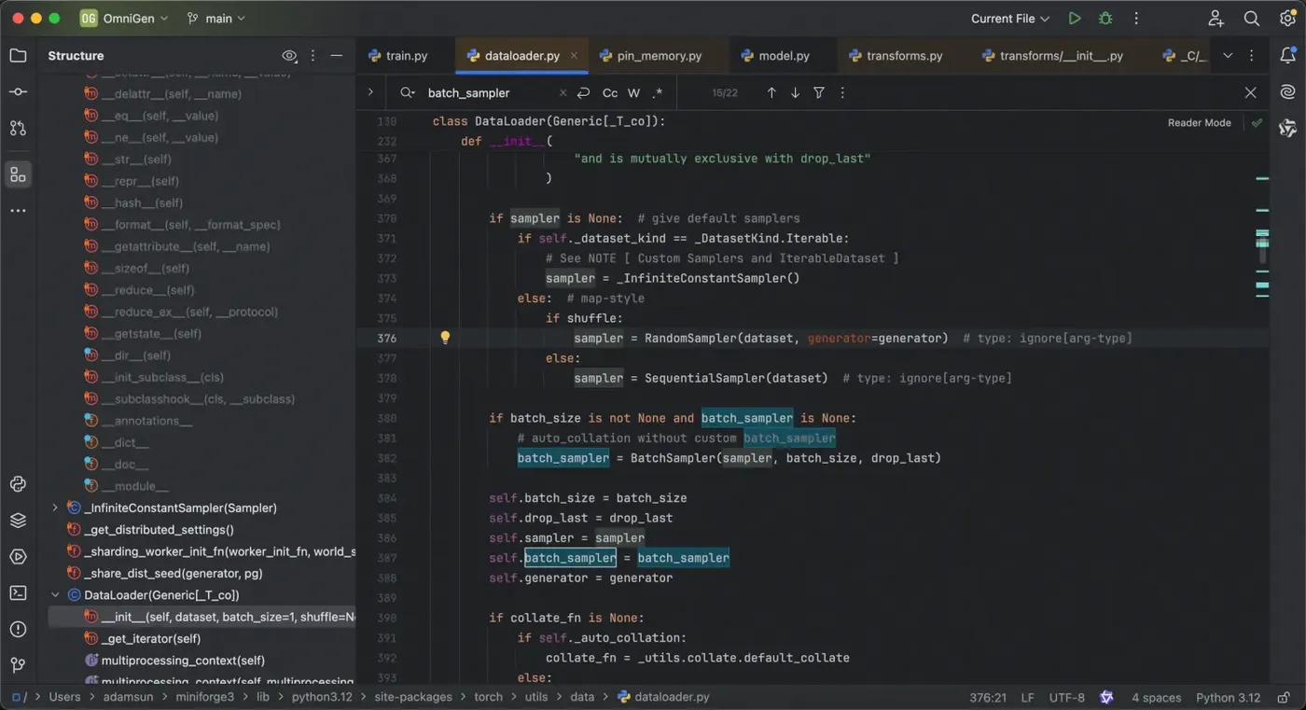Toggle Structure view options eye icon

coord(289,56)
